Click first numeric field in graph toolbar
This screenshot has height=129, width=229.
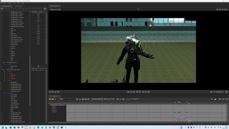click(67, 100)
